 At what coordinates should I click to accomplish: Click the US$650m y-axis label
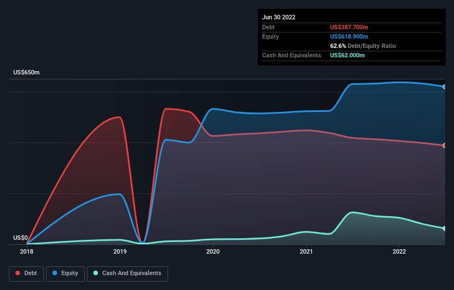[27, 72]
